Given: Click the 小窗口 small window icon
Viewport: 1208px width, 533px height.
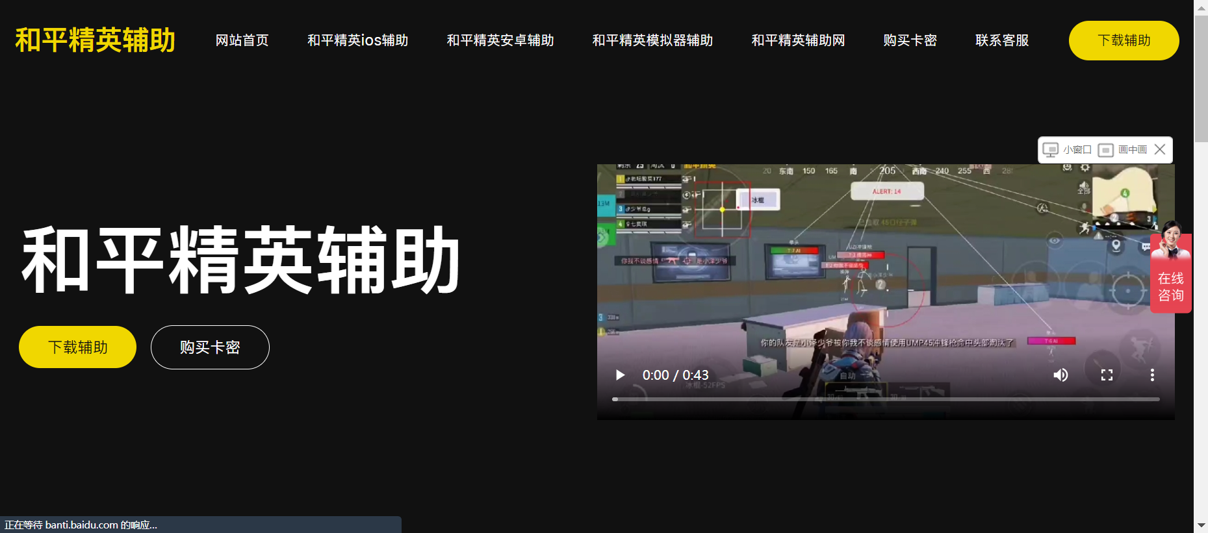Looking at the screenshot, I should coord(1067,150).
